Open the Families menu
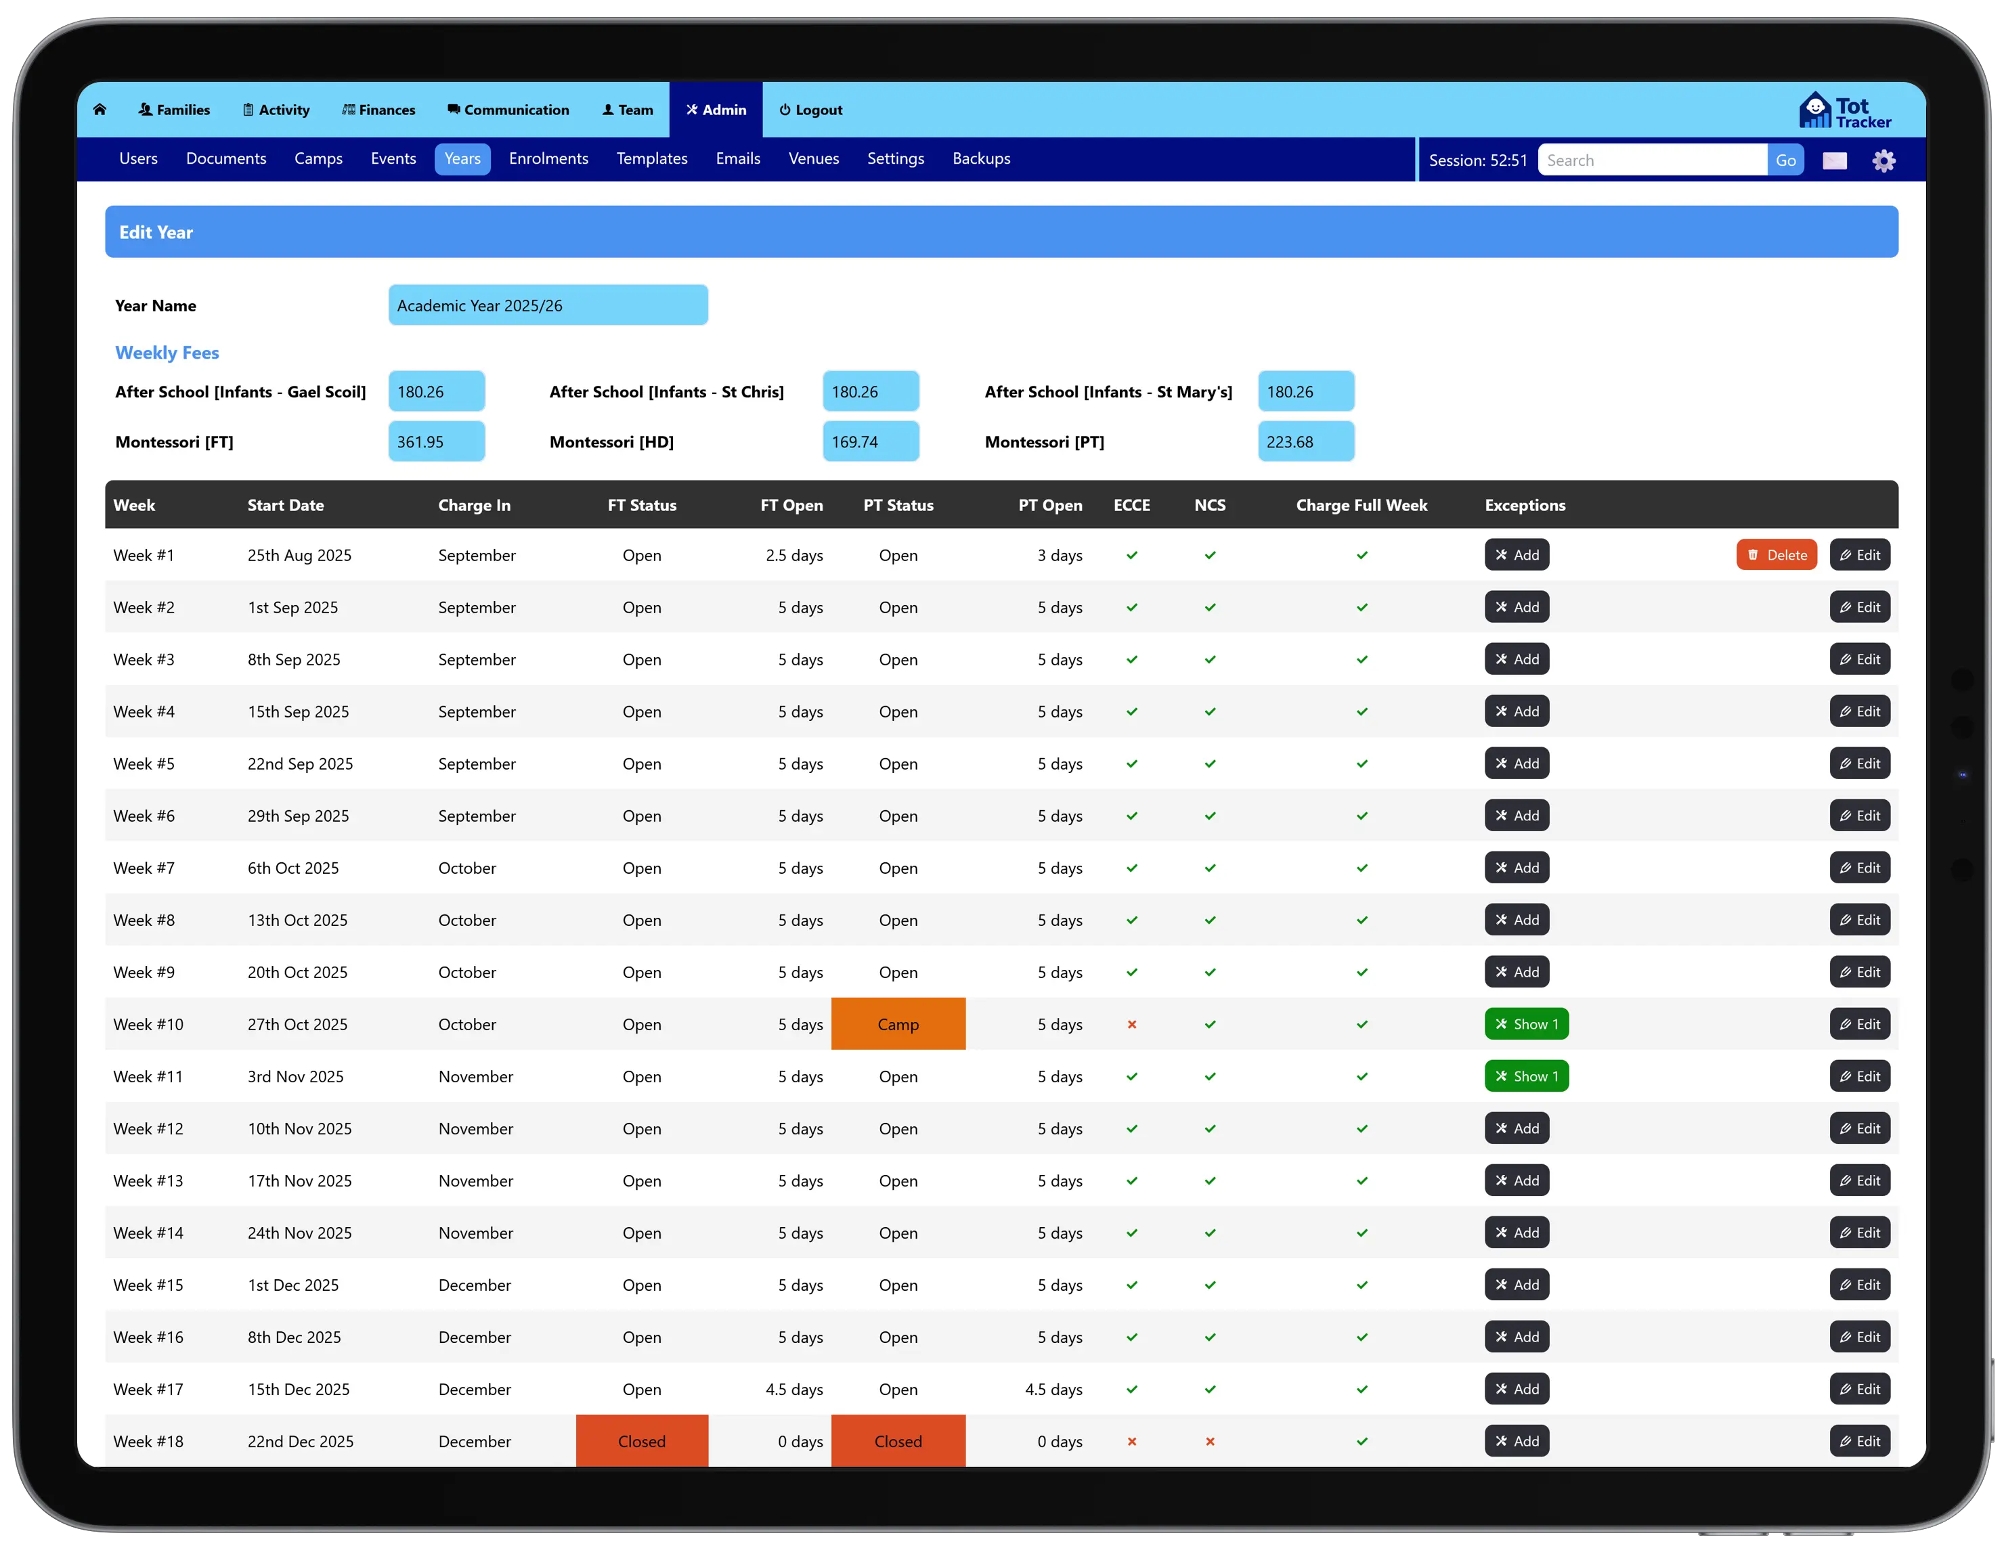 click(175, 110)
